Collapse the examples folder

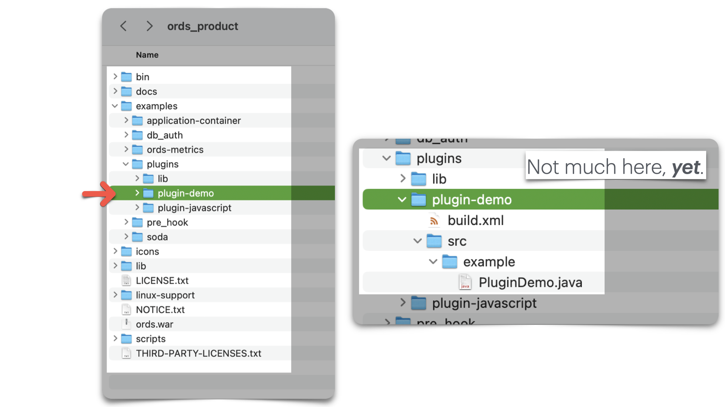[115, 106]
